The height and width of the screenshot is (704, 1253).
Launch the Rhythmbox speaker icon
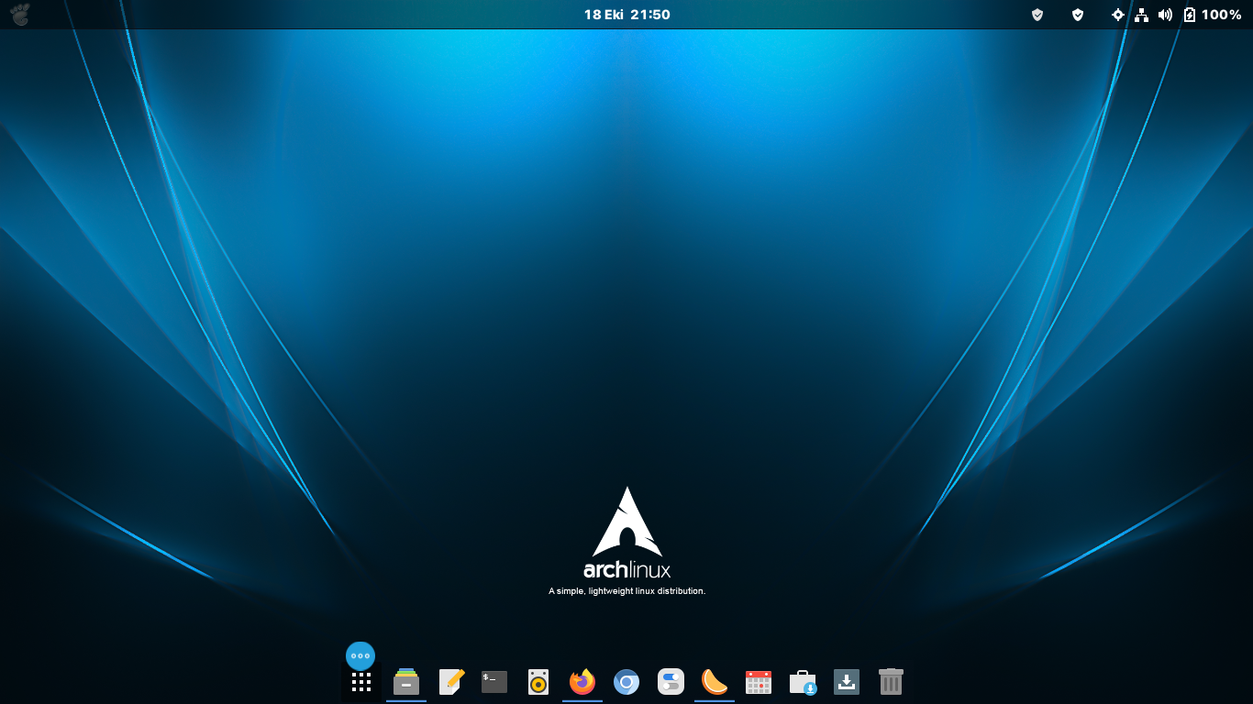[x=538, y=682]
